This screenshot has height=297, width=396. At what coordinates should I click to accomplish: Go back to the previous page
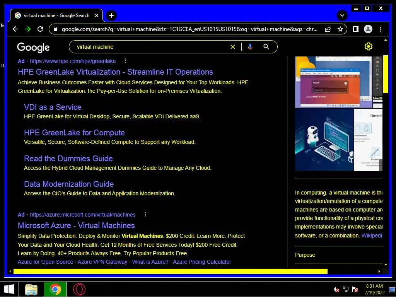[15, 29]
